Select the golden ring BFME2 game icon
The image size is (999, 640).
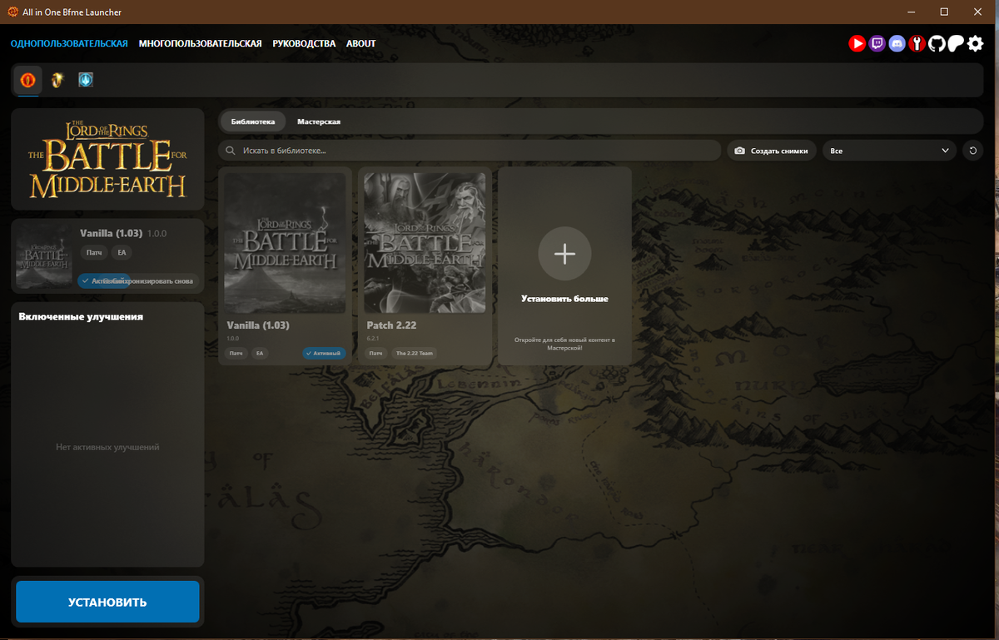point(57,80)
